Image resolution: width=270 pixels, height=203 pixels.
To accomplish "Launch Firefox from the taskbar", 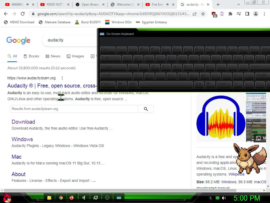I will (71, 198).
